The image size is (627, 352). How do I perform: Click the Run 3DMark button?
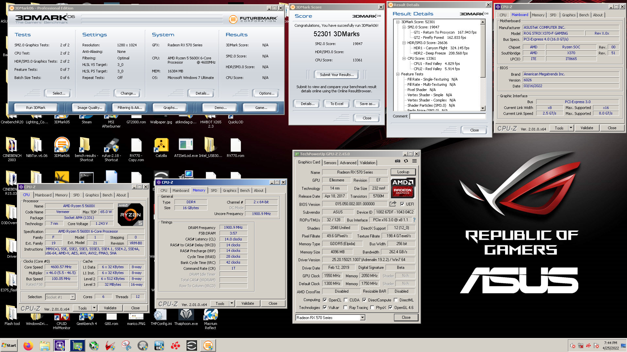click(36, 108)
